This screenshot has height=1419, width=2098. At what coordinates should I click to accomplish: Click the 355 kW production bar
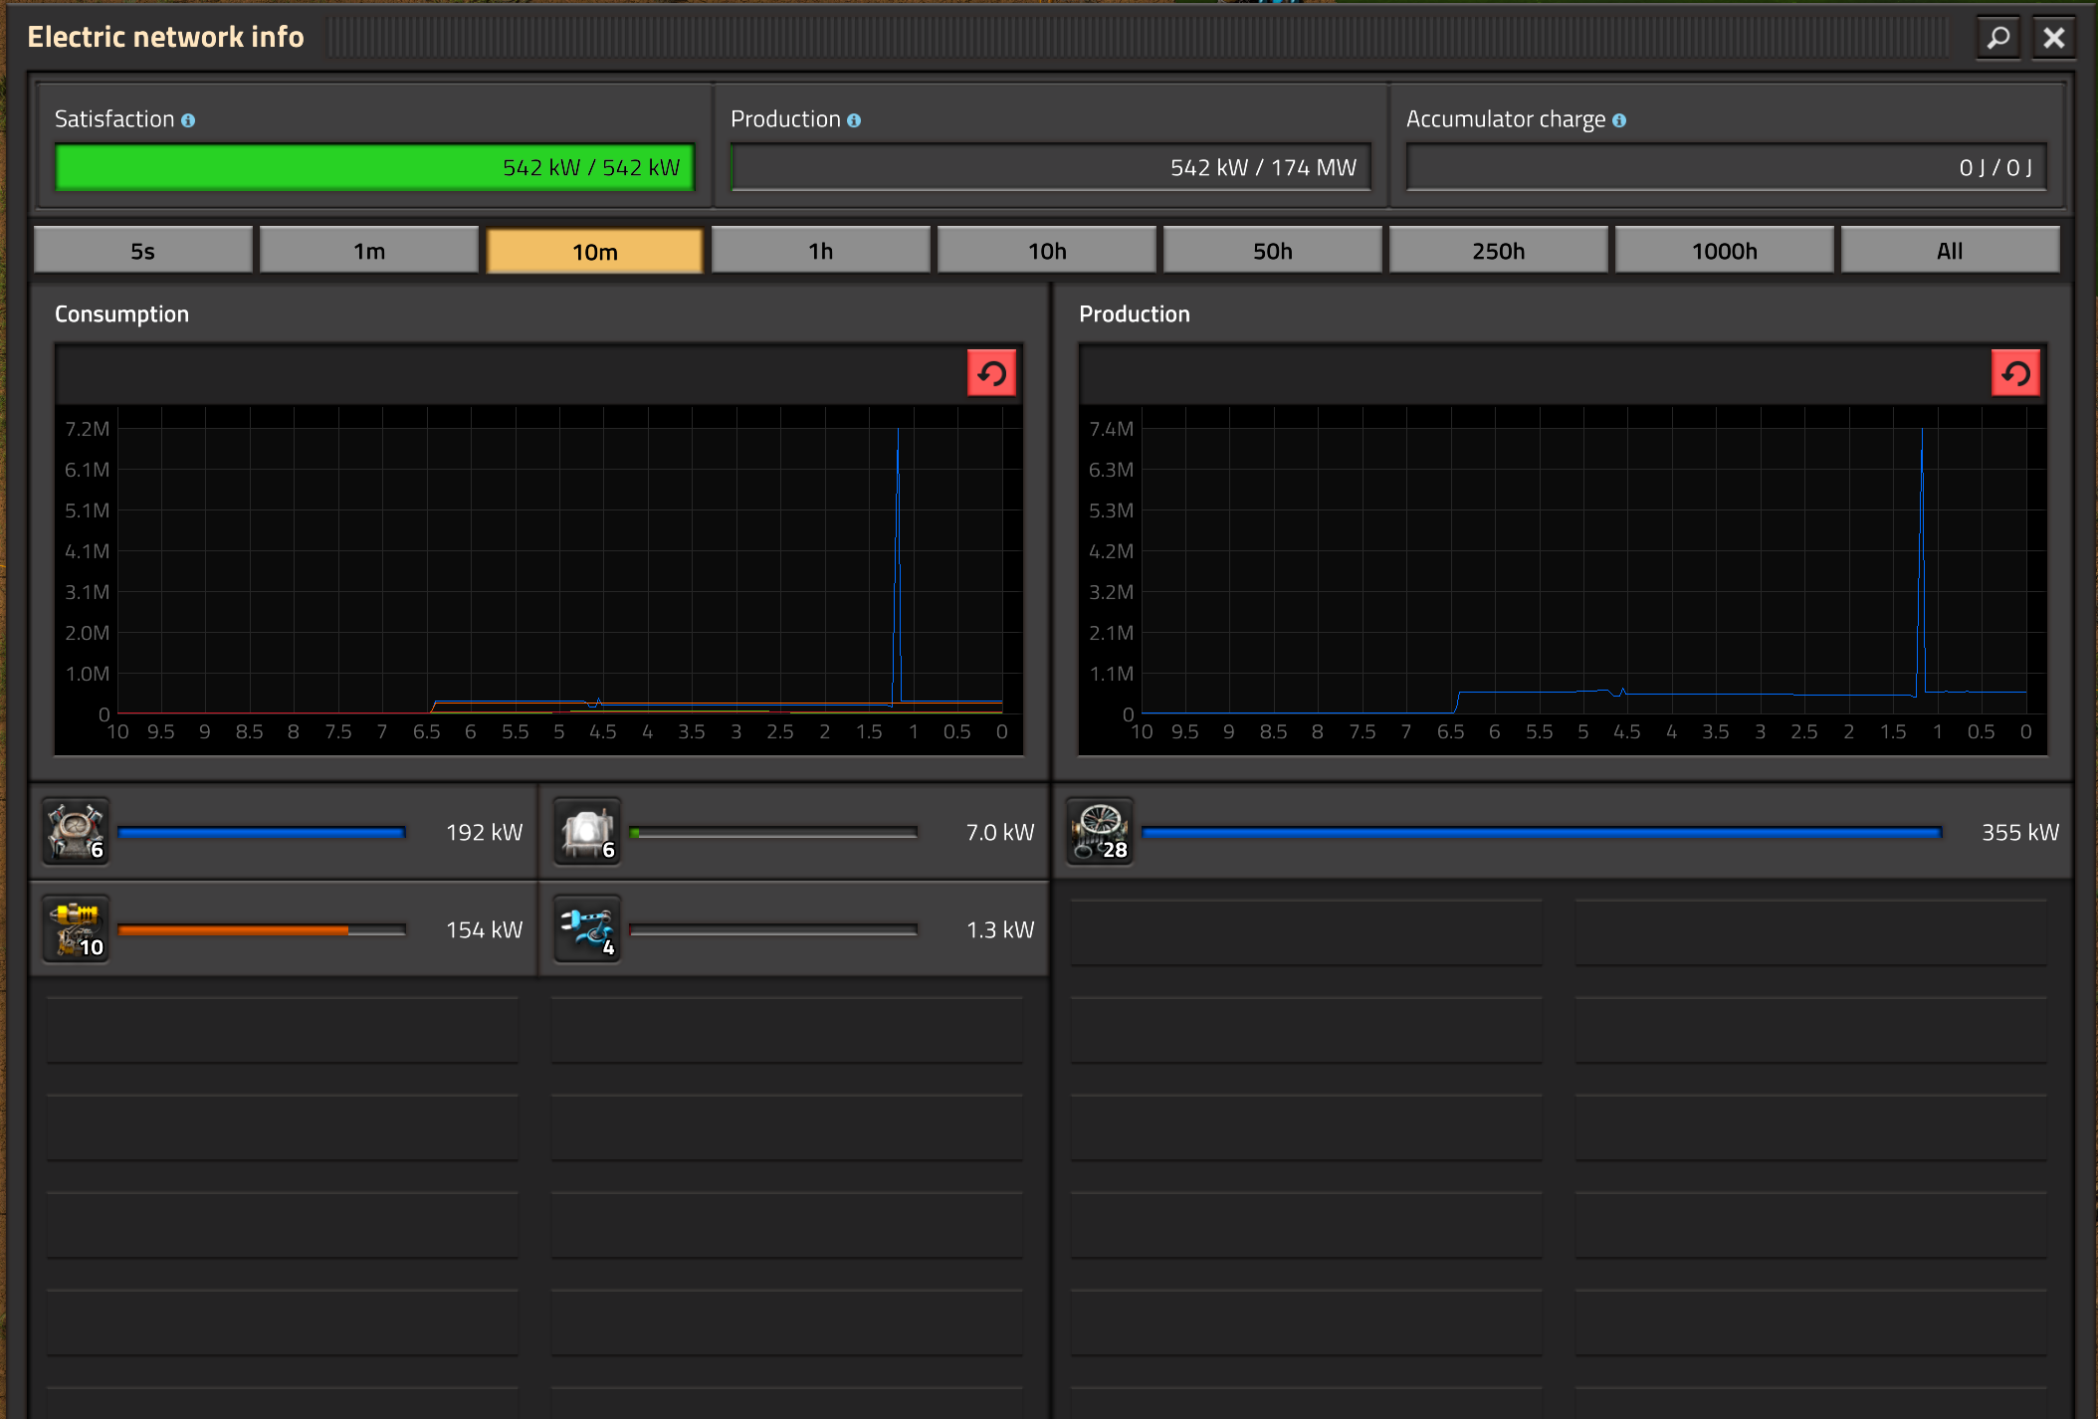pos(1542,832)
